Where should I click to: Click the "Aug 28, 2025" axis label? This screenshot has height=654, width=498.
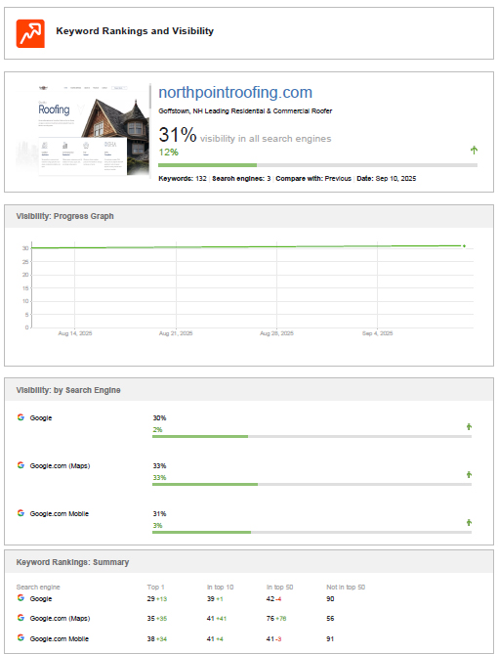click(x=276, y=333)
